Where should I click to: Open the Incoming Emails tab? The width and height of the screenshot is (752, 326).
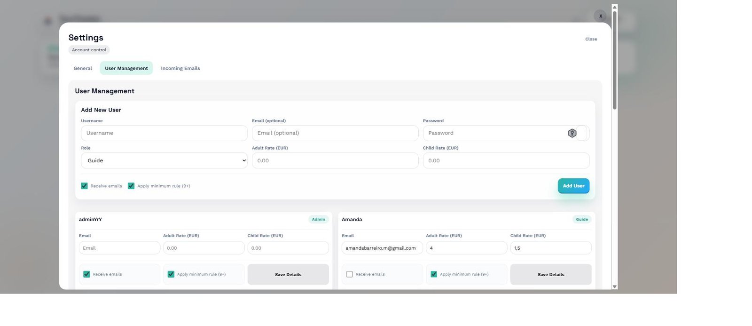click(x=180, y=68)
